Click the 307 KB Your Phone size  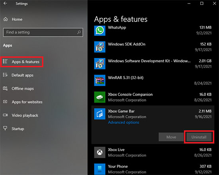point(205,166)
